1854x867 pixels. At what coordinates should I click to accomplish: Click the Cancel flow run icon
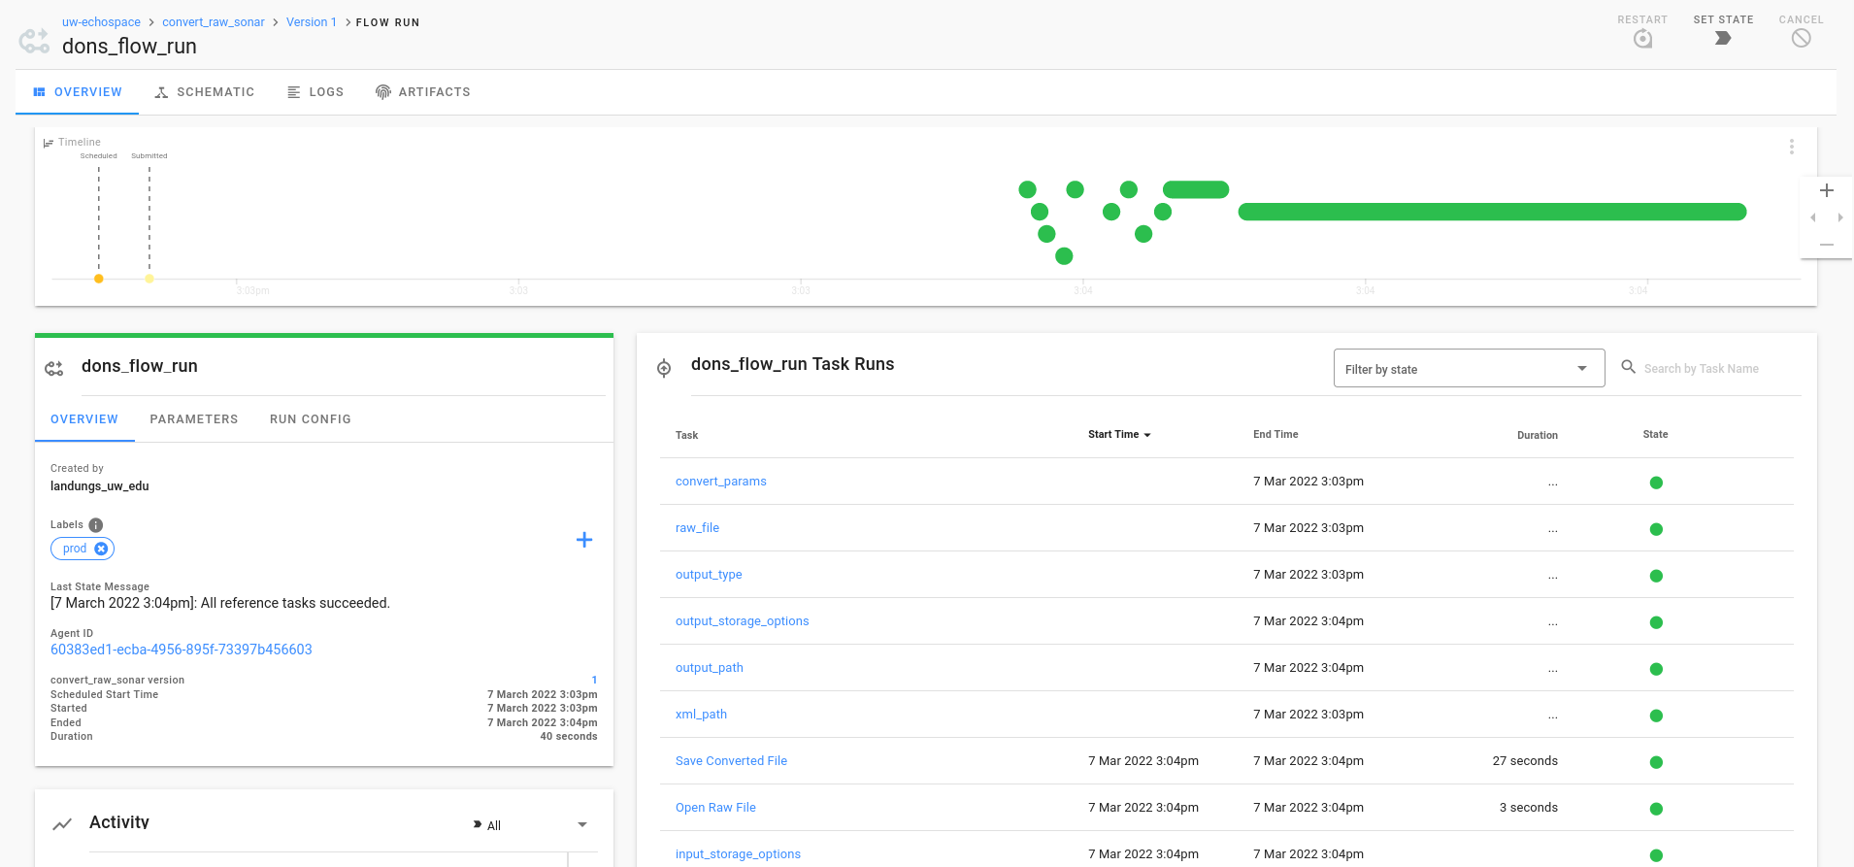1801,38
